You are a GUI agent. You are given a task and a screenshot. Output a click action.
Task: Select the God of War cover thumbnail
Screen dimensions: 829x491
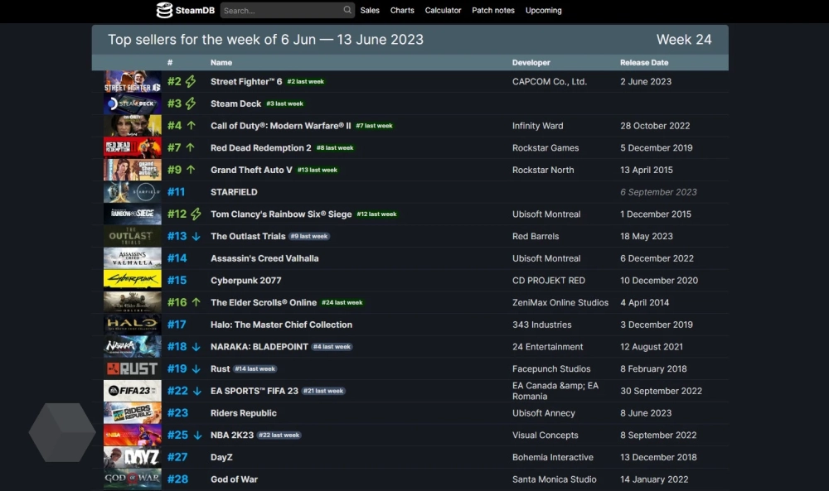(x=133, y=479)
